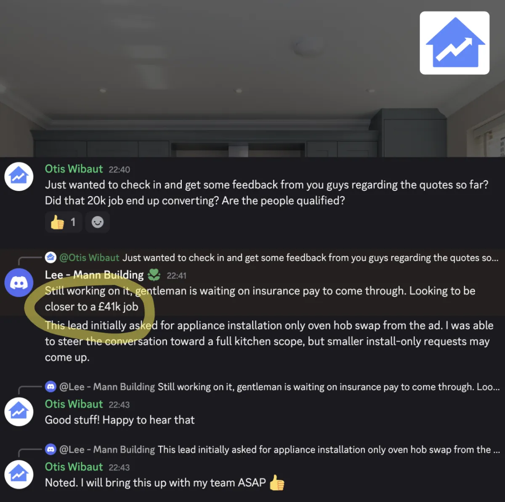Click Lee's Discord logo avatar
Image resolution: width=505 pixels, height=502 pixels.
[x=19, y=283]
